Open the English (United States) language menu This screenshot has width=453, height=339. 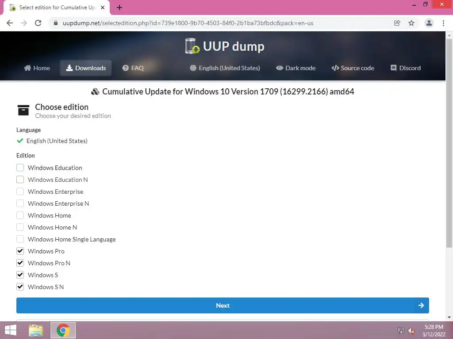pyautogui.click(x=225, y=68)
